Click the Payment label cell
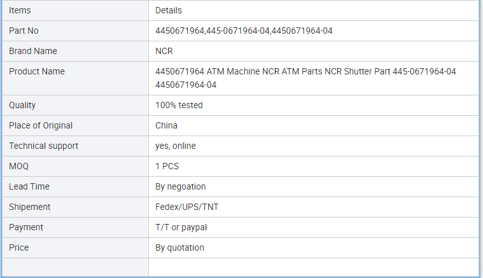 76,227
